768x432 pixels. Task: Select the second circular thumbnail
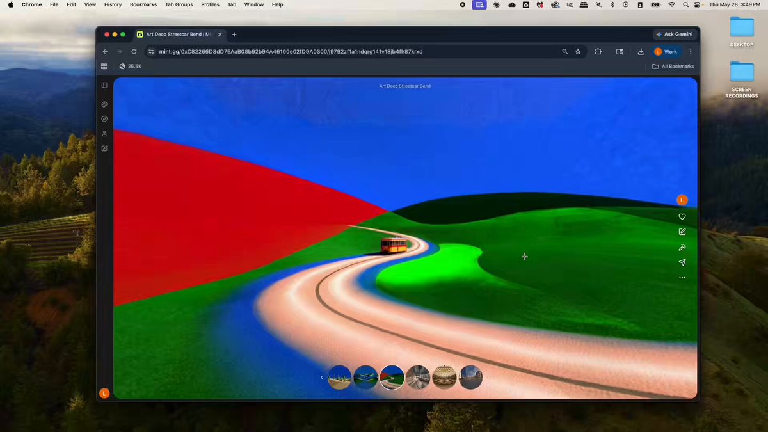365,378
